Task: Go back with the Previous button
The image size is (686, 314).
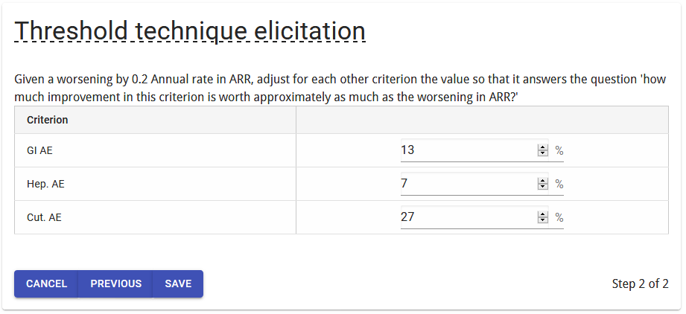Action: click(115, 283)
